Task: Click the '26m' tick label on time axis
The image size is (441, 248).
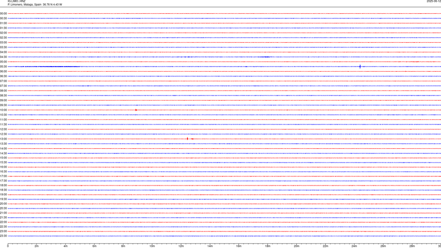Action: 383,246
